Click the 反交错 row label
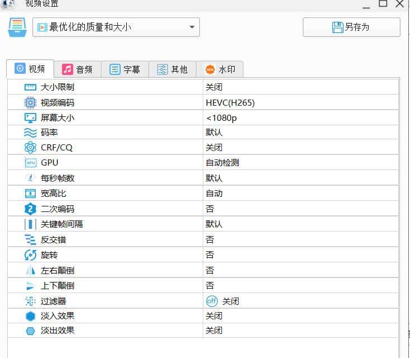Viewport: 410px width, 358px height. 53,239
